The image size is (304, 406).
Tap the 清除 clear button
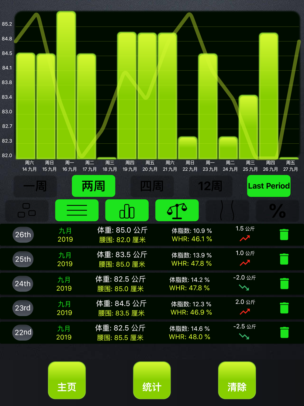pyautogui.click(x=237, y=380)
